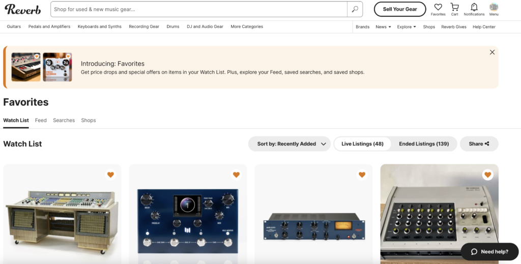Image resolution: width=521 pixels, height=264 pixels.
Task: Switch to the Feed tab
Action: [41, 121]
